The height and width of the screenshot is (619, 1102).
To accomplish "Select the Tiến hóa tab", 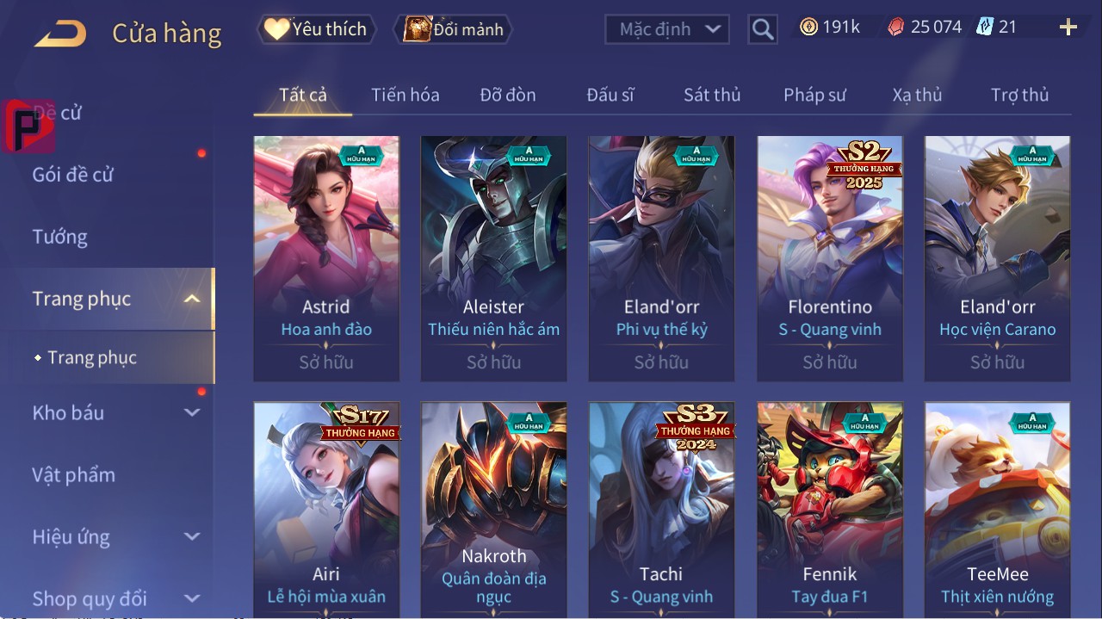I will point(406,95).
